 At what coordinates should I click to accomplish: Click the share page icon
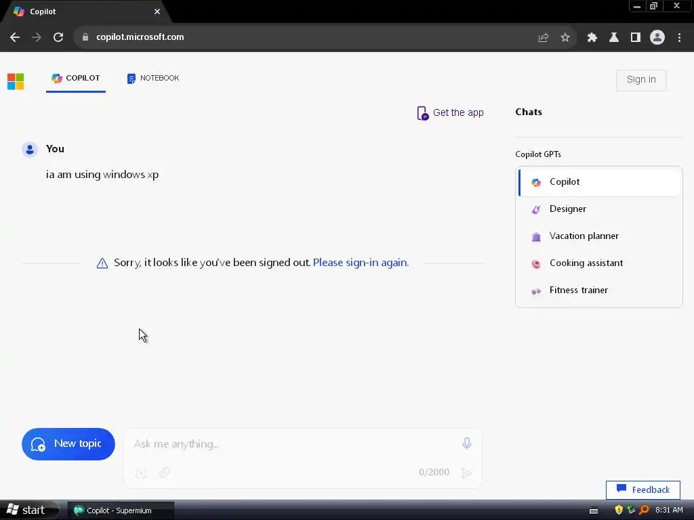point(543,38)
